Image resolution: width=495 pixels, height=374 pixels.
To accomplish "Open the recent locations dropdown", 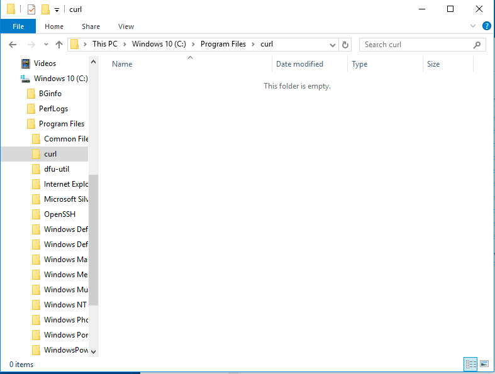I will coord(46,45).
